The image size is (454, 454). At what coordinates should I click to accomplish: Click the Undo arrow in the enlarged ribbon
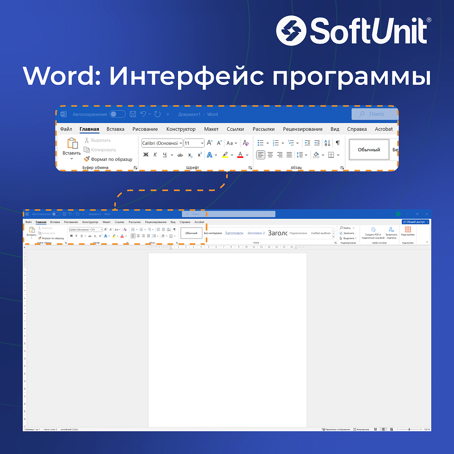coord(143,114)
